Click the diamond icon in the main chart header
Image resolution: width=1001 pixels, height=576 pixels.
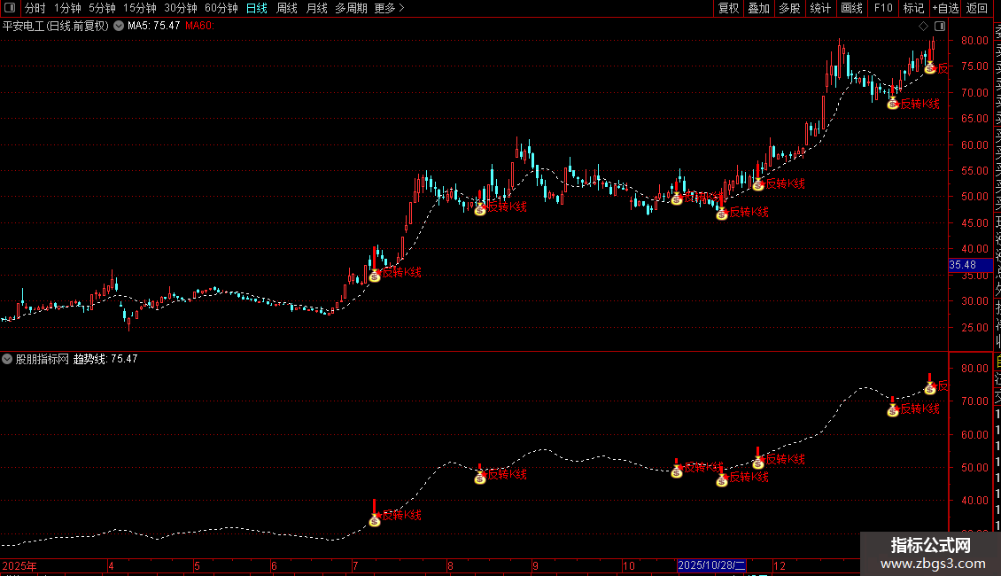[x=923, y=27]
